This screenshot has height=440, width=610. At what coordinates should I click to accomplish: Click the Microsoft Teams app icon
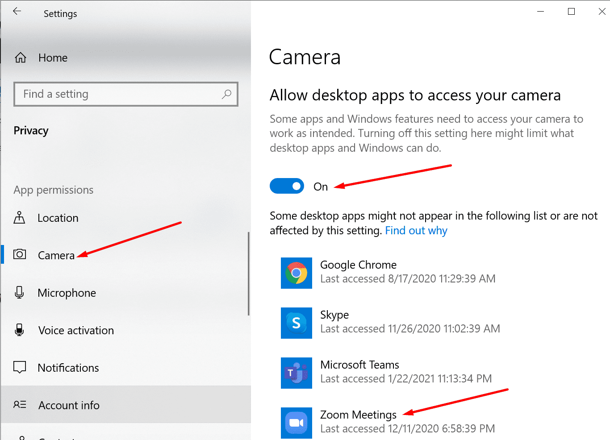(297, 373)
